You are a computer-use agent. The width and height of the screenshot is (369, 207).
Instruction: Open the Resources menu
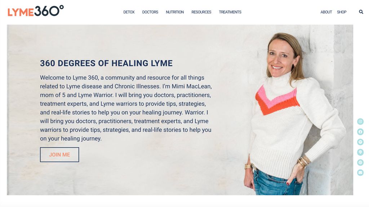201,12
